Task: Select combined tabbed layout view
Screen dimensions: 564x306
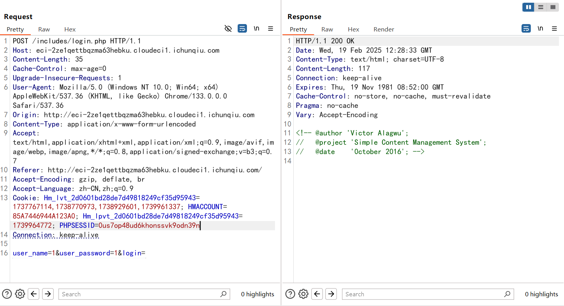Action: click(x=552, y=7)
